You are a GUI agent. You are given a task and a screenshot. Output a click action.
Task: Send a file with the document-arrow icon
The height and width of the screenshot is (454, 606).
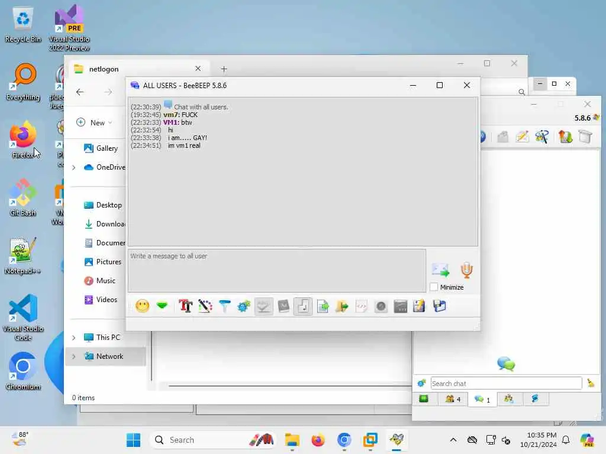pos(323,307)
